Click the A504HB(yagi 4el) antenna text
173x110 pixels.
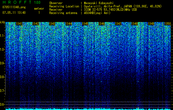(97, 13)
